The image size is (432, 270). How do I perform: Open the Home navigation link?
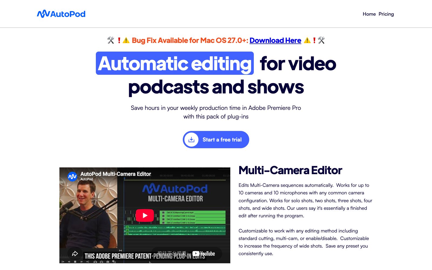(369, 14)
